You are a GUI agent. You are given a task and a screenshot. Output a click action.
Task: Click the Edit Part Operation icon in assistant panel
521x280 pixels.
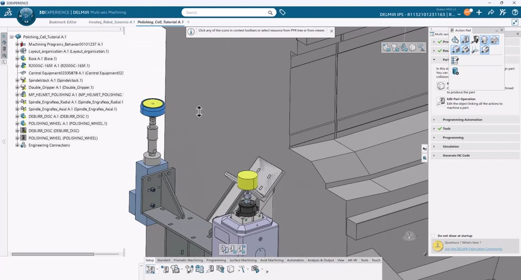(x=441, y=101)
